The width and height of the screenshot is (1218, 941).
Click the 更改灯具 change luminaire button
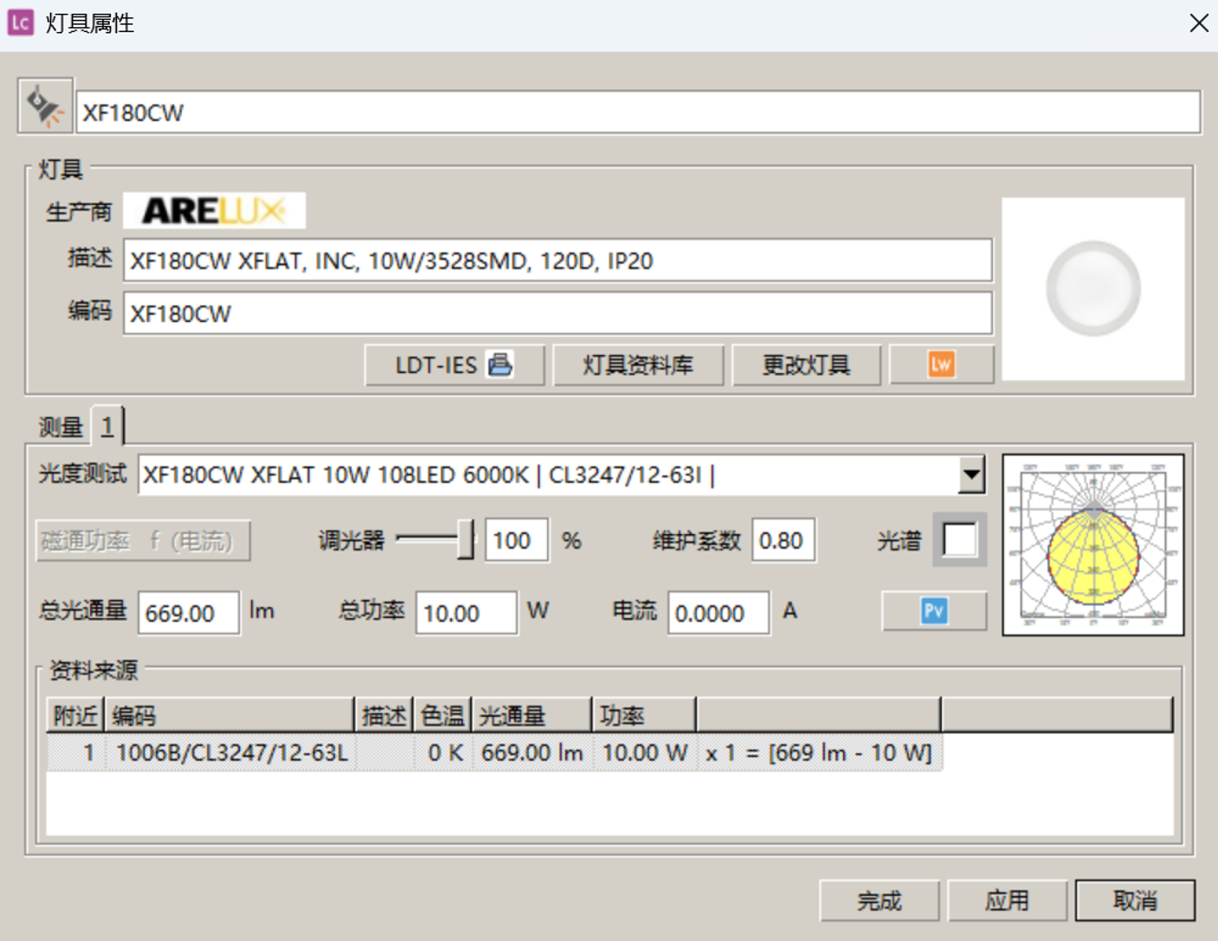(x=806, y=364)
